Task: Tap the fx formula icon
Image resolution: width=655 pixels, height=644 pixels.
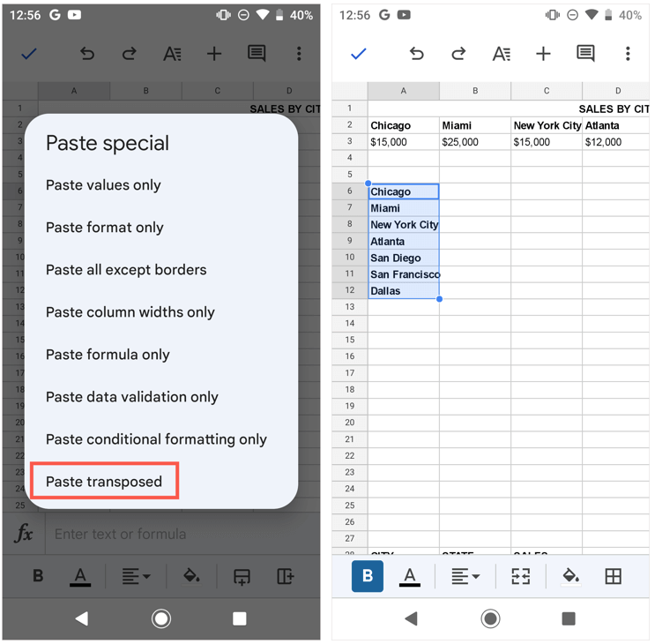Action: click(24, 534)
